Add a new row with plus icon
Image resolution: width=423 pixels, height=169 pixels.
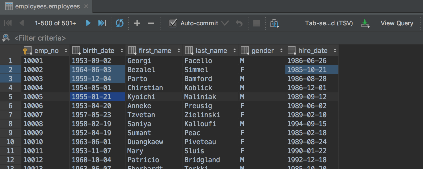coord(137,23)
